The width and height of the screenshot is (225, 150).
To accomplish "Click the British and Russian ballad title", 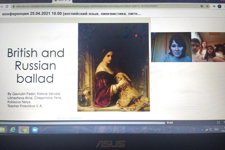I will (x=36, y=66).
